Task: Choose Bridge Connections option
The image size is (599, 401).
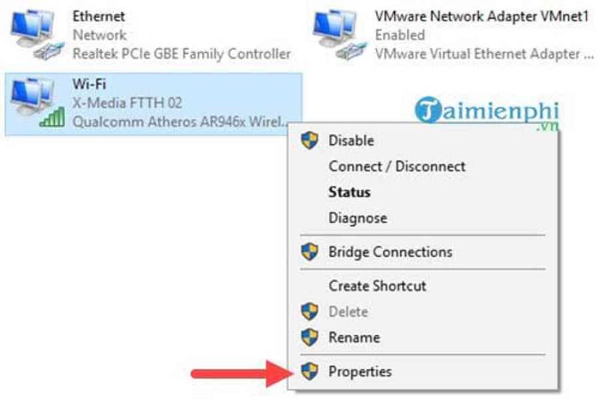Action: point(390,252)
